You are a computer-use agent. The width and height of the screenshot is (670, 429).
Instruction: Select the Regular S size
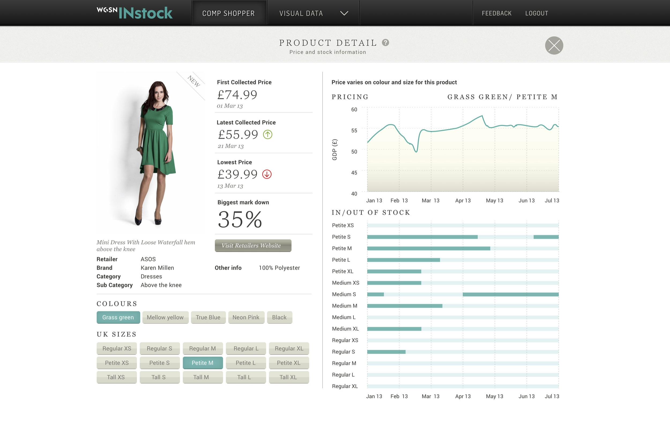[x=160, y=349]
